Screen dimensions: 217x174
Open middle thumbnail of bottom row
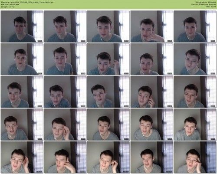coord(108,158)
